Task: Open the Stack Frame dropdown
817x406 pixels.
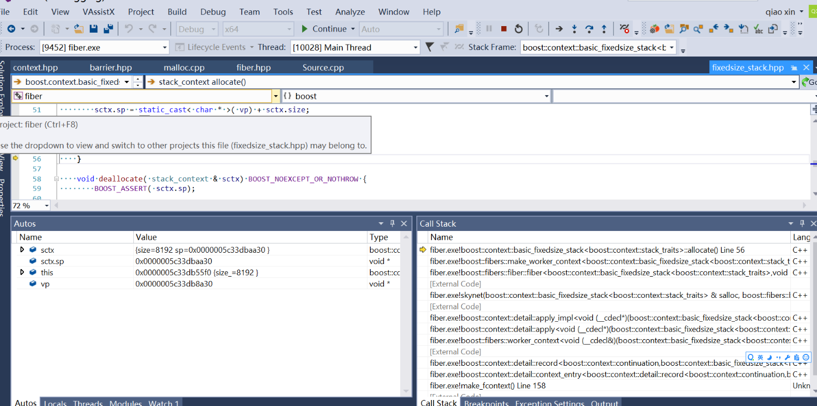Action: (671, 47)
